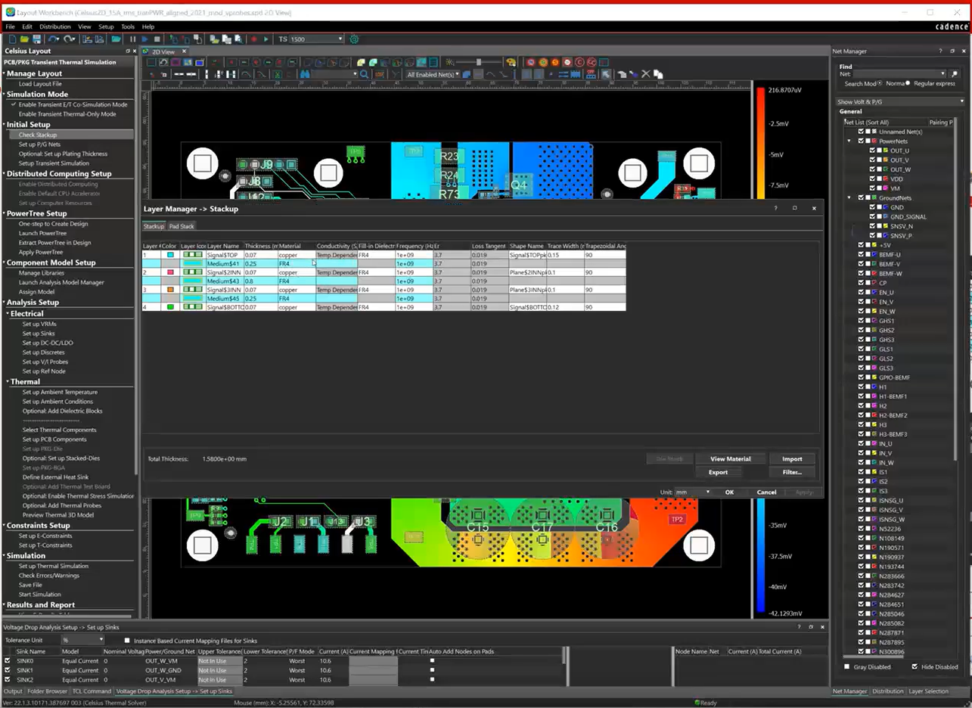Click the Net Manager panel help icon

click(940, 51)
